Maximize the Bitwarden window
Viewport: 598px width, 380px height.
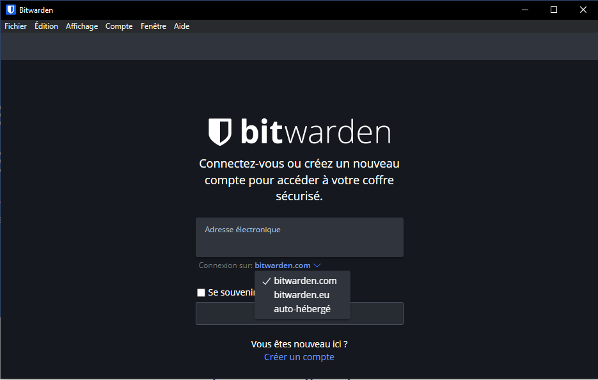[554, 10]
